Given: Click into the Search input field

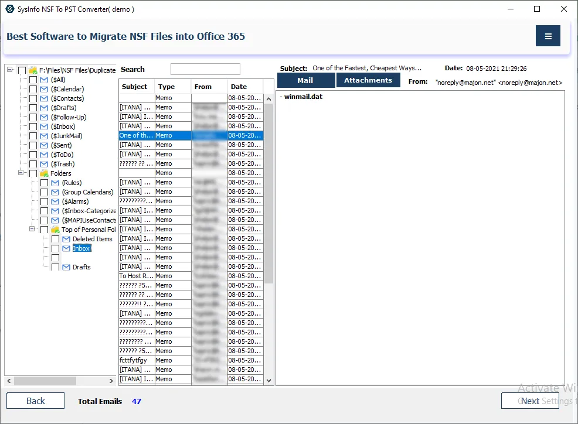Looking at the screenshot, I should tap(205, 69).
